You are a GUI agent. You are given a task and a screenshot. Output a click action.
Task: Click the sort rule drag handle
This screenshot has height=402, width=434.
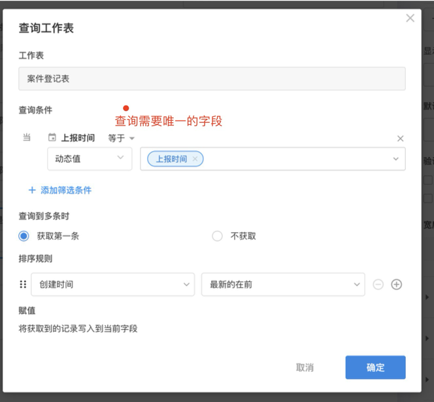pyautogui.click(x=23, y=284)
